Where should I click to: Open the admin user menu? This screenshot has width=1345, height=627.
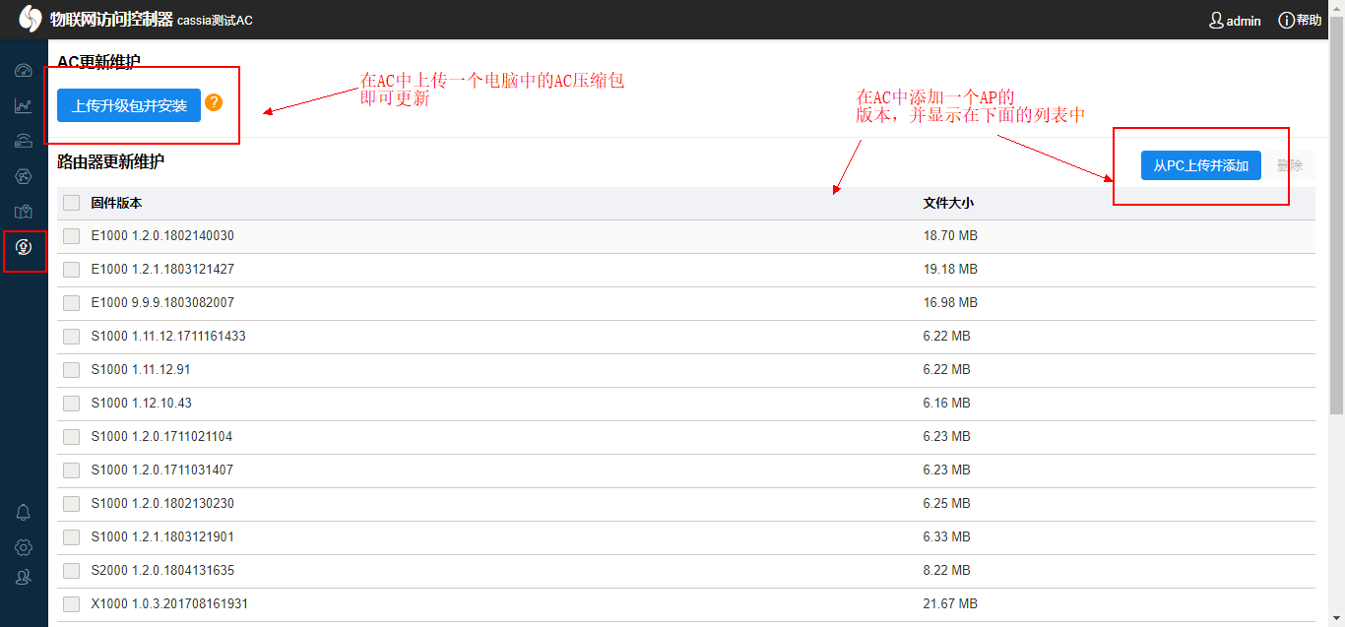tap(1235, 21)
